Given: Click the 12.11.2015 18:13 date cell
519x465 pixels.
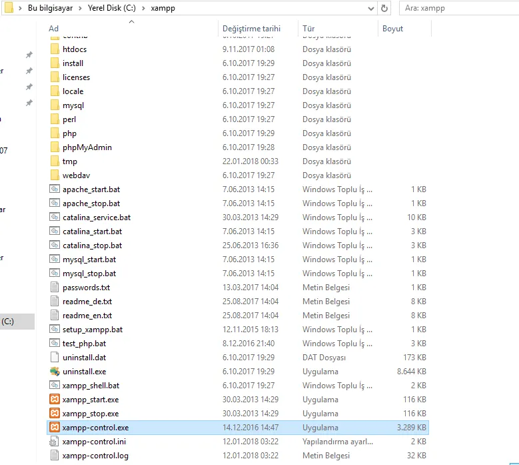Looking at the screenshot, I should pos(251,329).
